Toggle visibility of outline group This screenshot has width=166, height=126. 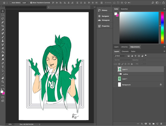point(115,74)
